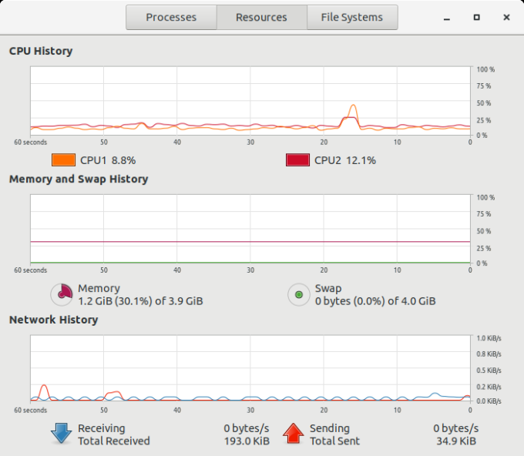524x456 pixels.
Task: Maximize the System Monitor window
Action: [x=477, y=18]
